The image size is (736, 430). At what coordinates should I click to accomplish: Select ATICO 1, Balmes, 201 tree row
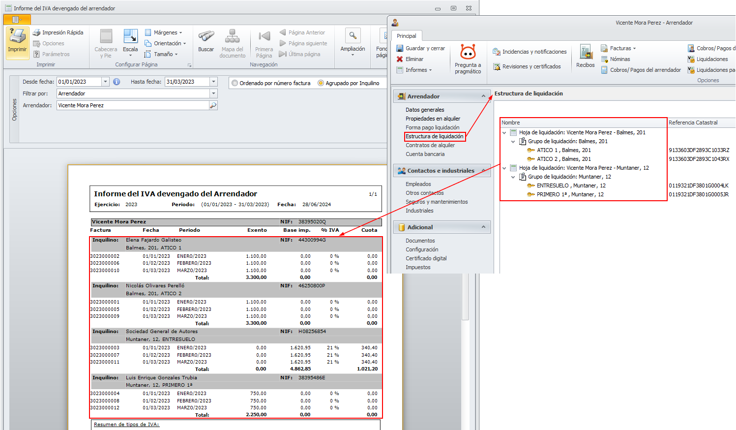(x=563, y=151)
